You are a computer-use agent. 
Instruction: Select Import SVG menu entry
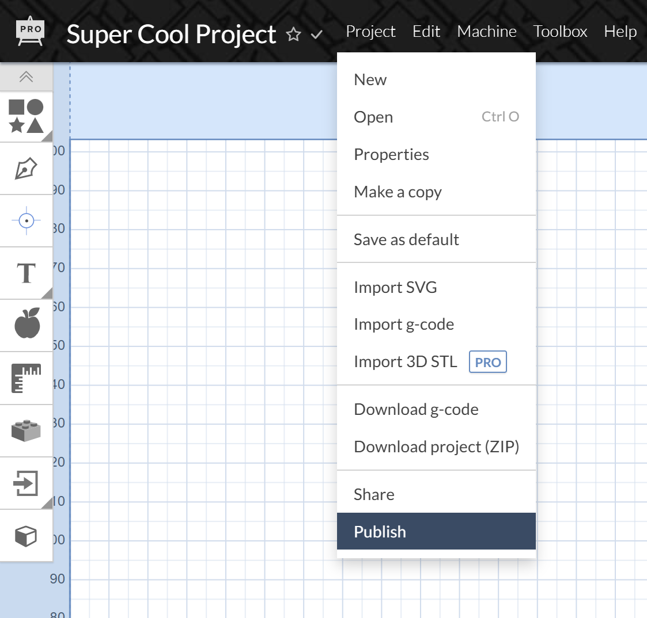[x=395, y=287]
